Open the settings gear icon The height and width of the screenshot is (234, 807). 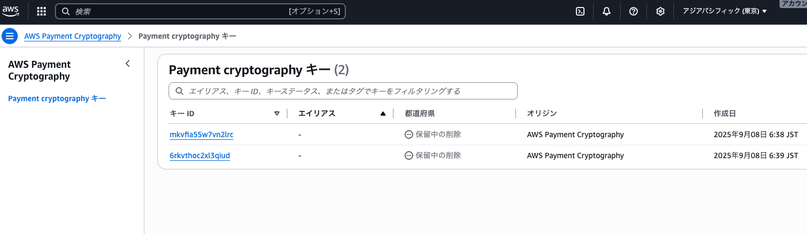click(x=660, y=11)
